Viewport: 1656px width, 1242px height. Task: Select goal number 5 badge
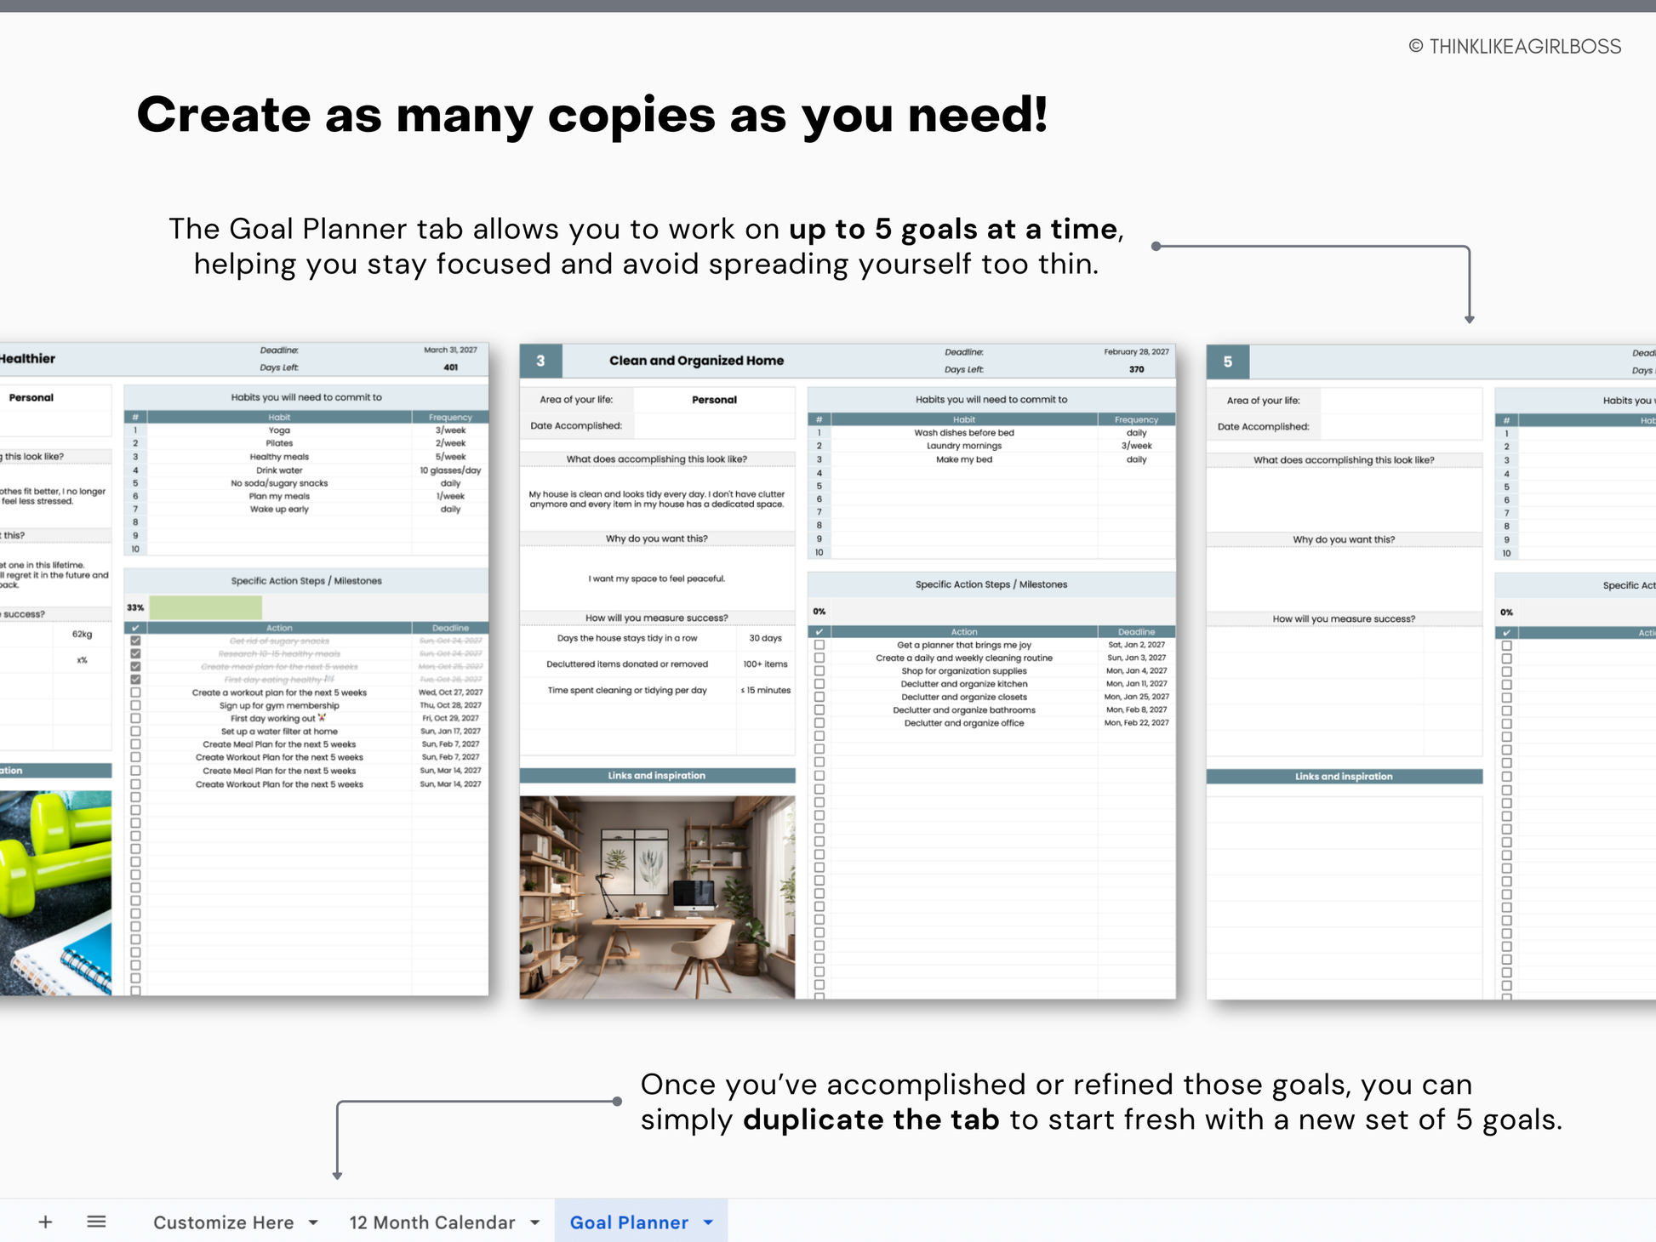(1227, 362)
